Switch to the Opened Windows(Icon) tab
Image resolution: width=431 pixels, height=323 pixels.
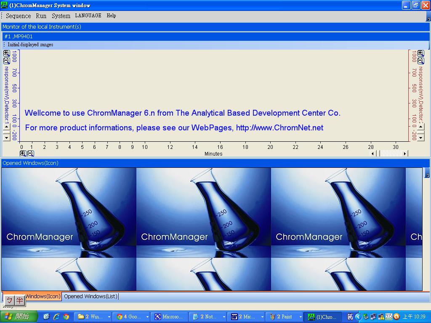43,297
